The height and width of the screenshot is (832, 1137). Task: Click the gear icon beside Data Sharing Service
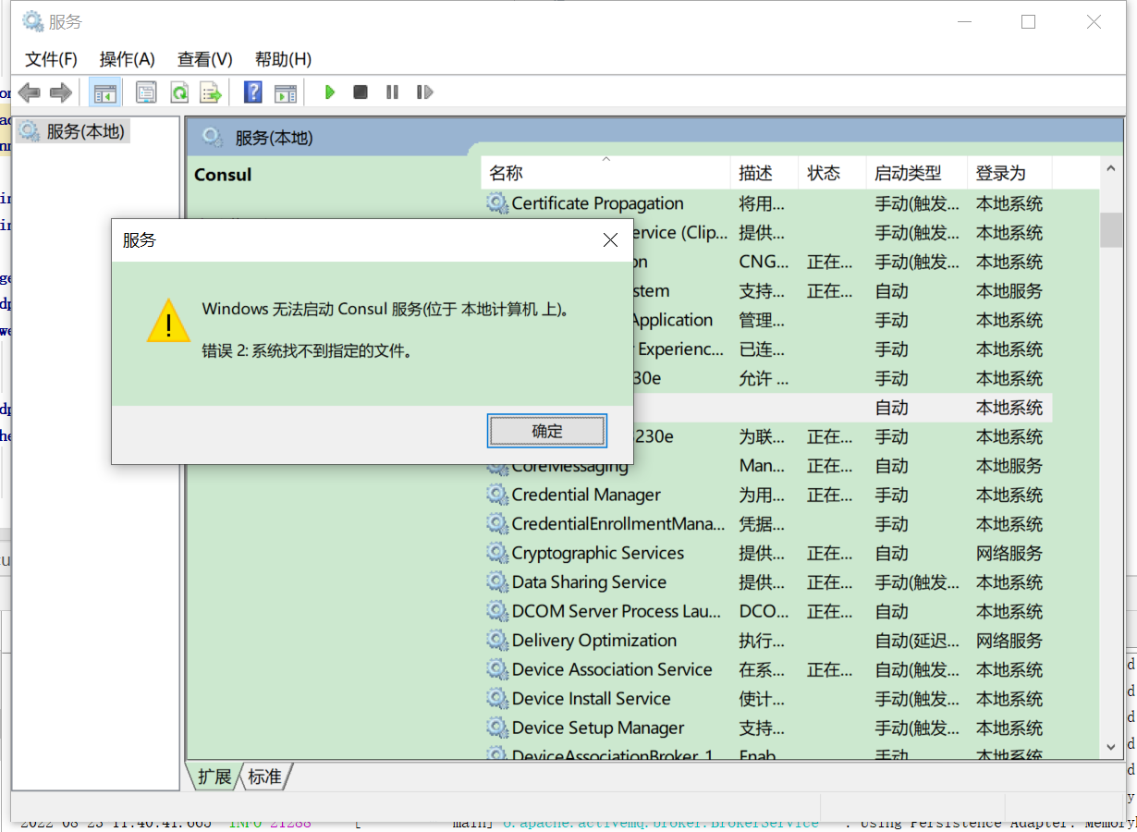(x=498, y=582)
